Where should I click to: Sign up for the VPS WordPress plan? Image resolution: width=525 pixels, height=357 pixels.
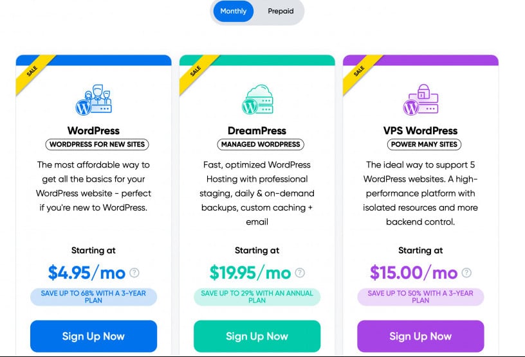(421, 336)
